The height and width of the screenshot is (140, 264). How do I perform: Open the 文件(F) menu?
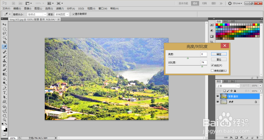click(6, 9)
